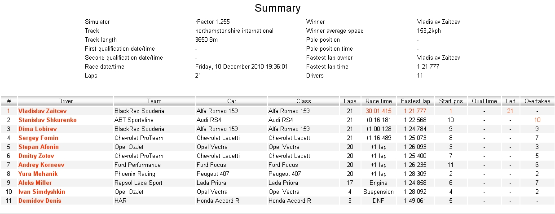555x214 pixels.
Task: Sort table by Driver column header
Action: [66, 101]
